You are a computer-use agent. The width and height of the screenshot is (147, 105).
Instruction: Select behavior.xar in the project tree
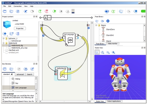point(16,41)
